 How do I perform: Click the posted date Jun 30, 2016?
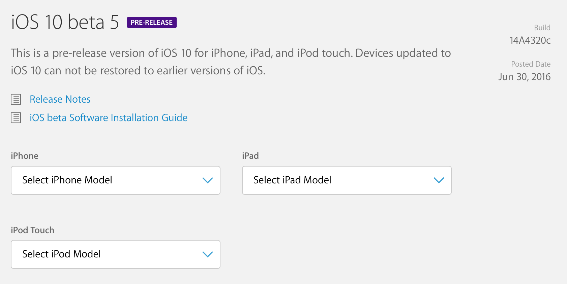pyautogui.click(x=524, y=77)
